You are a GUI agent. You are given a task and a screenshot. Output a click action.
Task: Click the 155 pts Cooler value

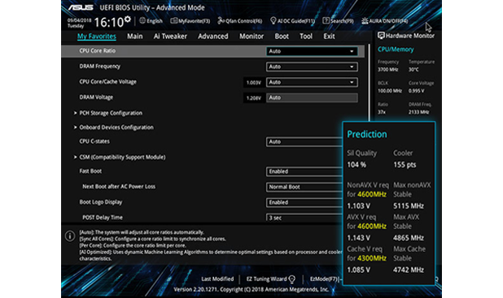click(x=405, y=165)
